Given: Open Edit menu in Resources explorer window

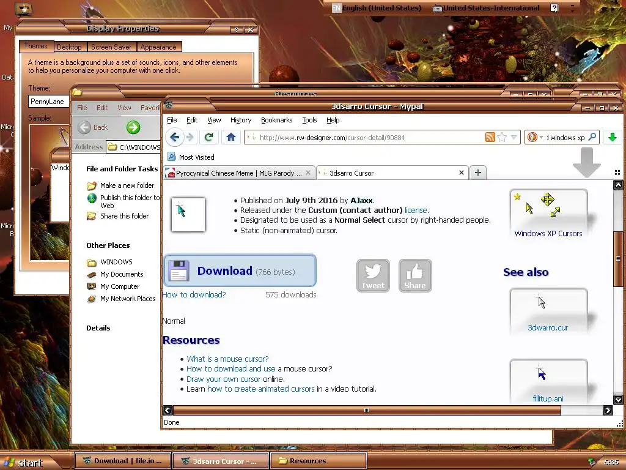Looking at the screenshot, I should [x=102, y=108].
